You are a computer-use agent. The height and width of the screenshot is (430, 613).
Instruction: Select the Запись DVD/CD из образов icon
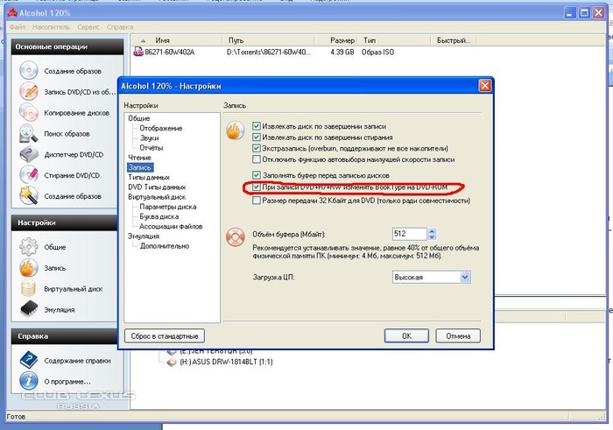28,91
